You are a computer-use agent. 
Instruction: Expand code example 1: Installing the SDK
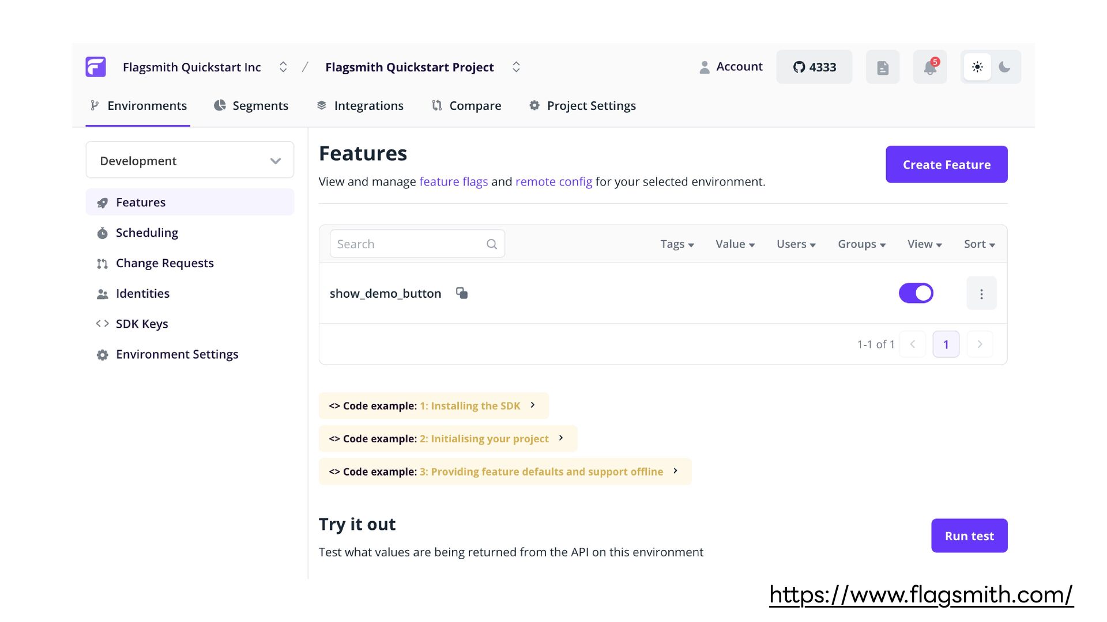point(434,406)
